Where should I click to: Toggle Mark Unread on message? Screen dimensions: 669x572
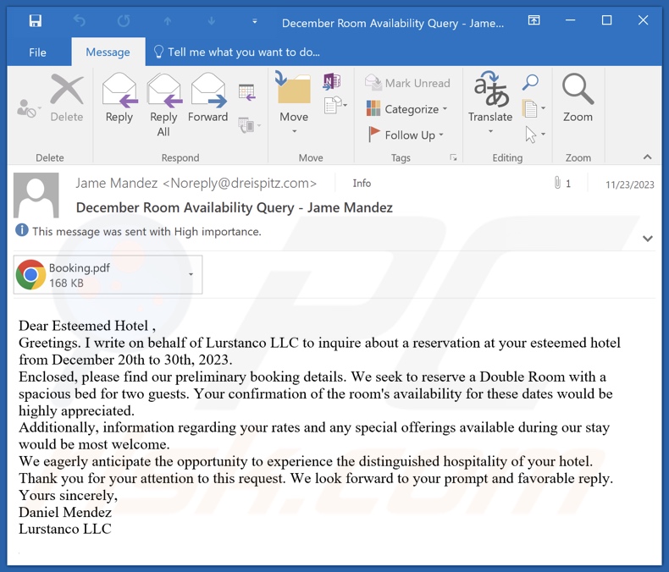408,83
